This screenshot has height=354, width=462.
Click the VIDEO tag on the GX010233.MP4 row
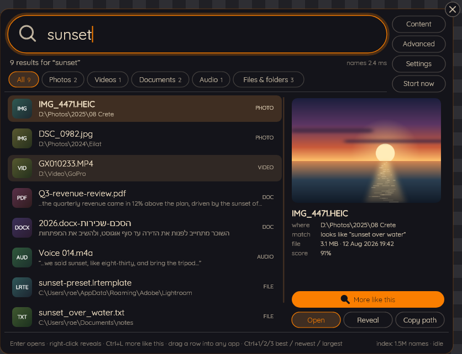(x=265, y=167)
